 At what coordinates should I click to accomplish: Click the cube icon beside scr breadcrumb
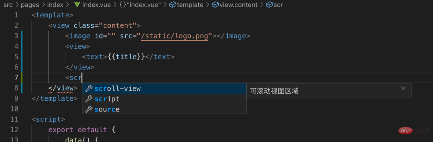tap(269, 5)
